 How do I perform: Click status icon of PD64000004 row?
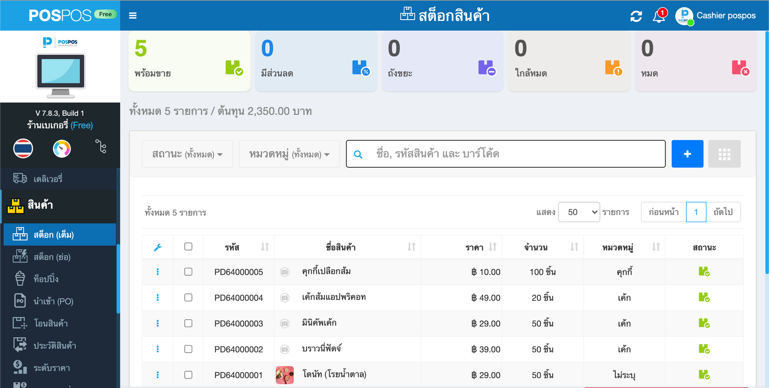704,297
